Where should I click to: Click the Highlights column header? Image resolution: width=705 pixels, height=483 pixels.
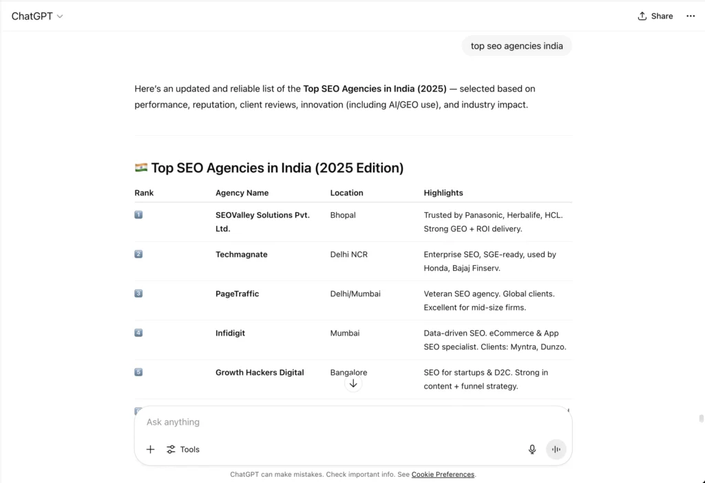(443, 193)
